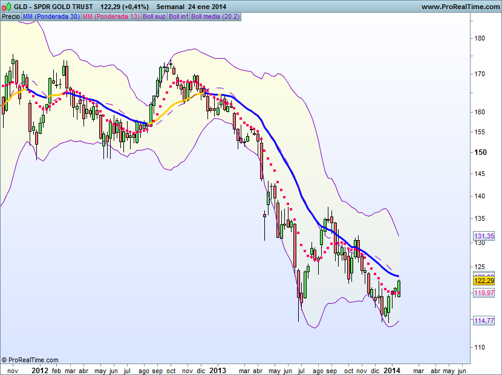Click the Boll sup indicator label

(x=154, y=16)
